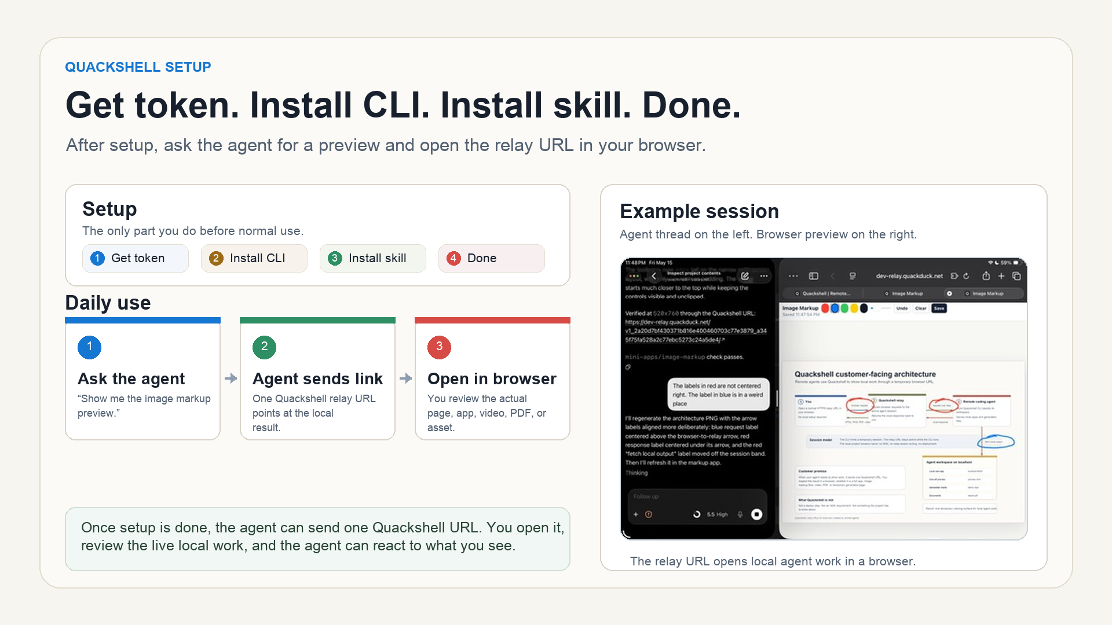Select the active Image Markup tab on the right
This screenshot has width=1112, height=625.
pyautogui.click(x=985, y=293)
